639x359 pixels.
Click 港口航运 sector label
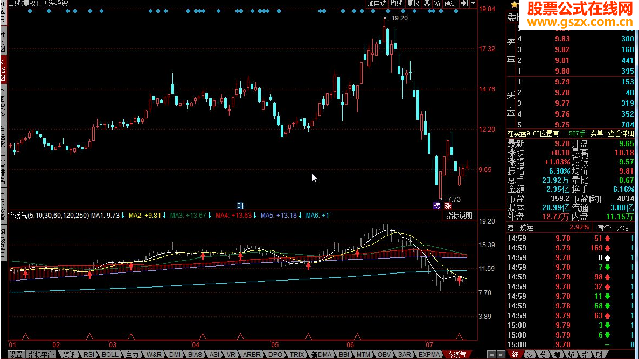coord(520,227)
